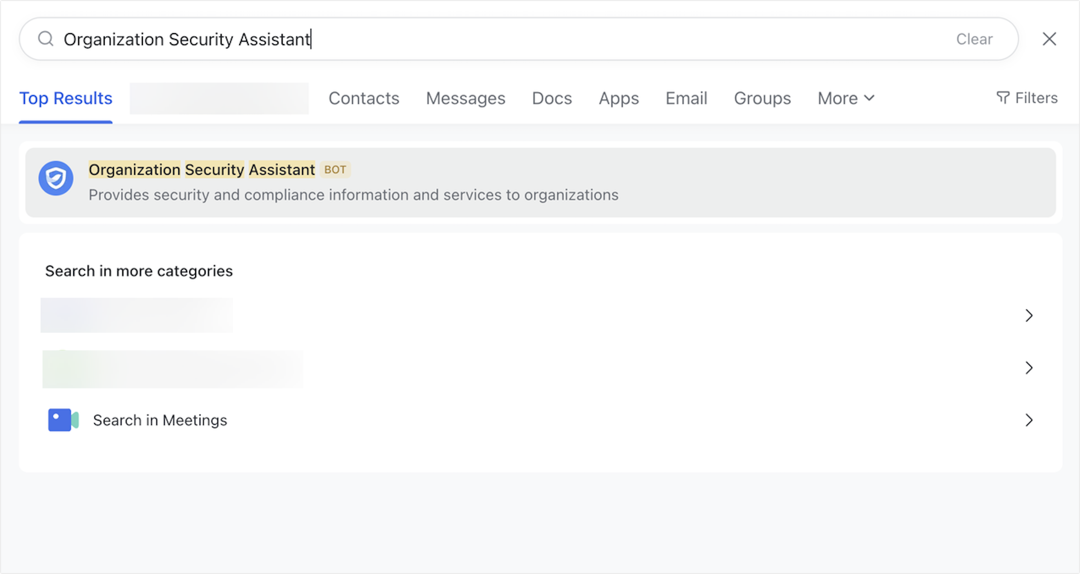Screen dimensions: 1080x574
Task: Select the Top Results tab
Action: pos(66,98)
